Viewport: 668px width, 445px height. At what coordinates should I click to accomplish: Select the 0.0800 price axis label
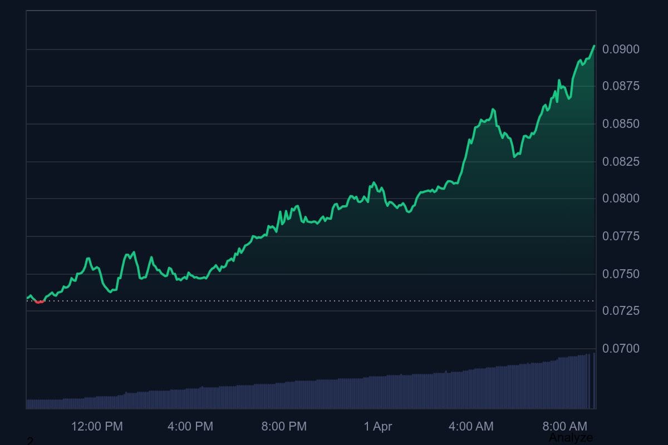click(x=621, y=199)
